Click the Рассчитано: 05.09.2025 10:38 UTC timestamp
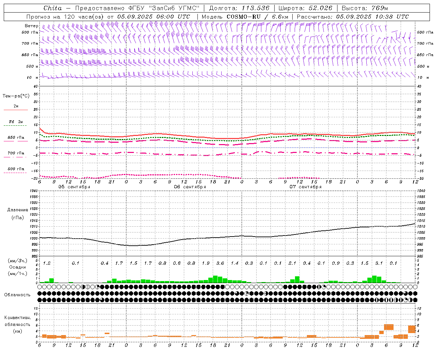The width and height of the screenshot is (435, 348). (353, 17)
